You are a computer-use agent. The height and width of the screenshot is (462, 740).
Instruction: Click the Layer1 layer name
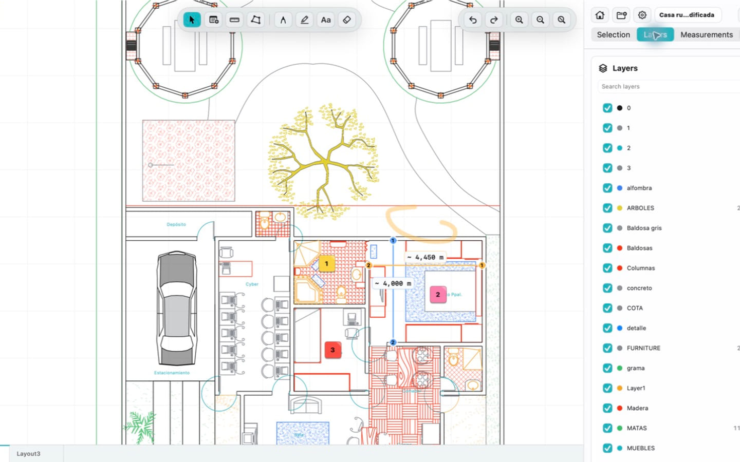[x=636, y=388]
